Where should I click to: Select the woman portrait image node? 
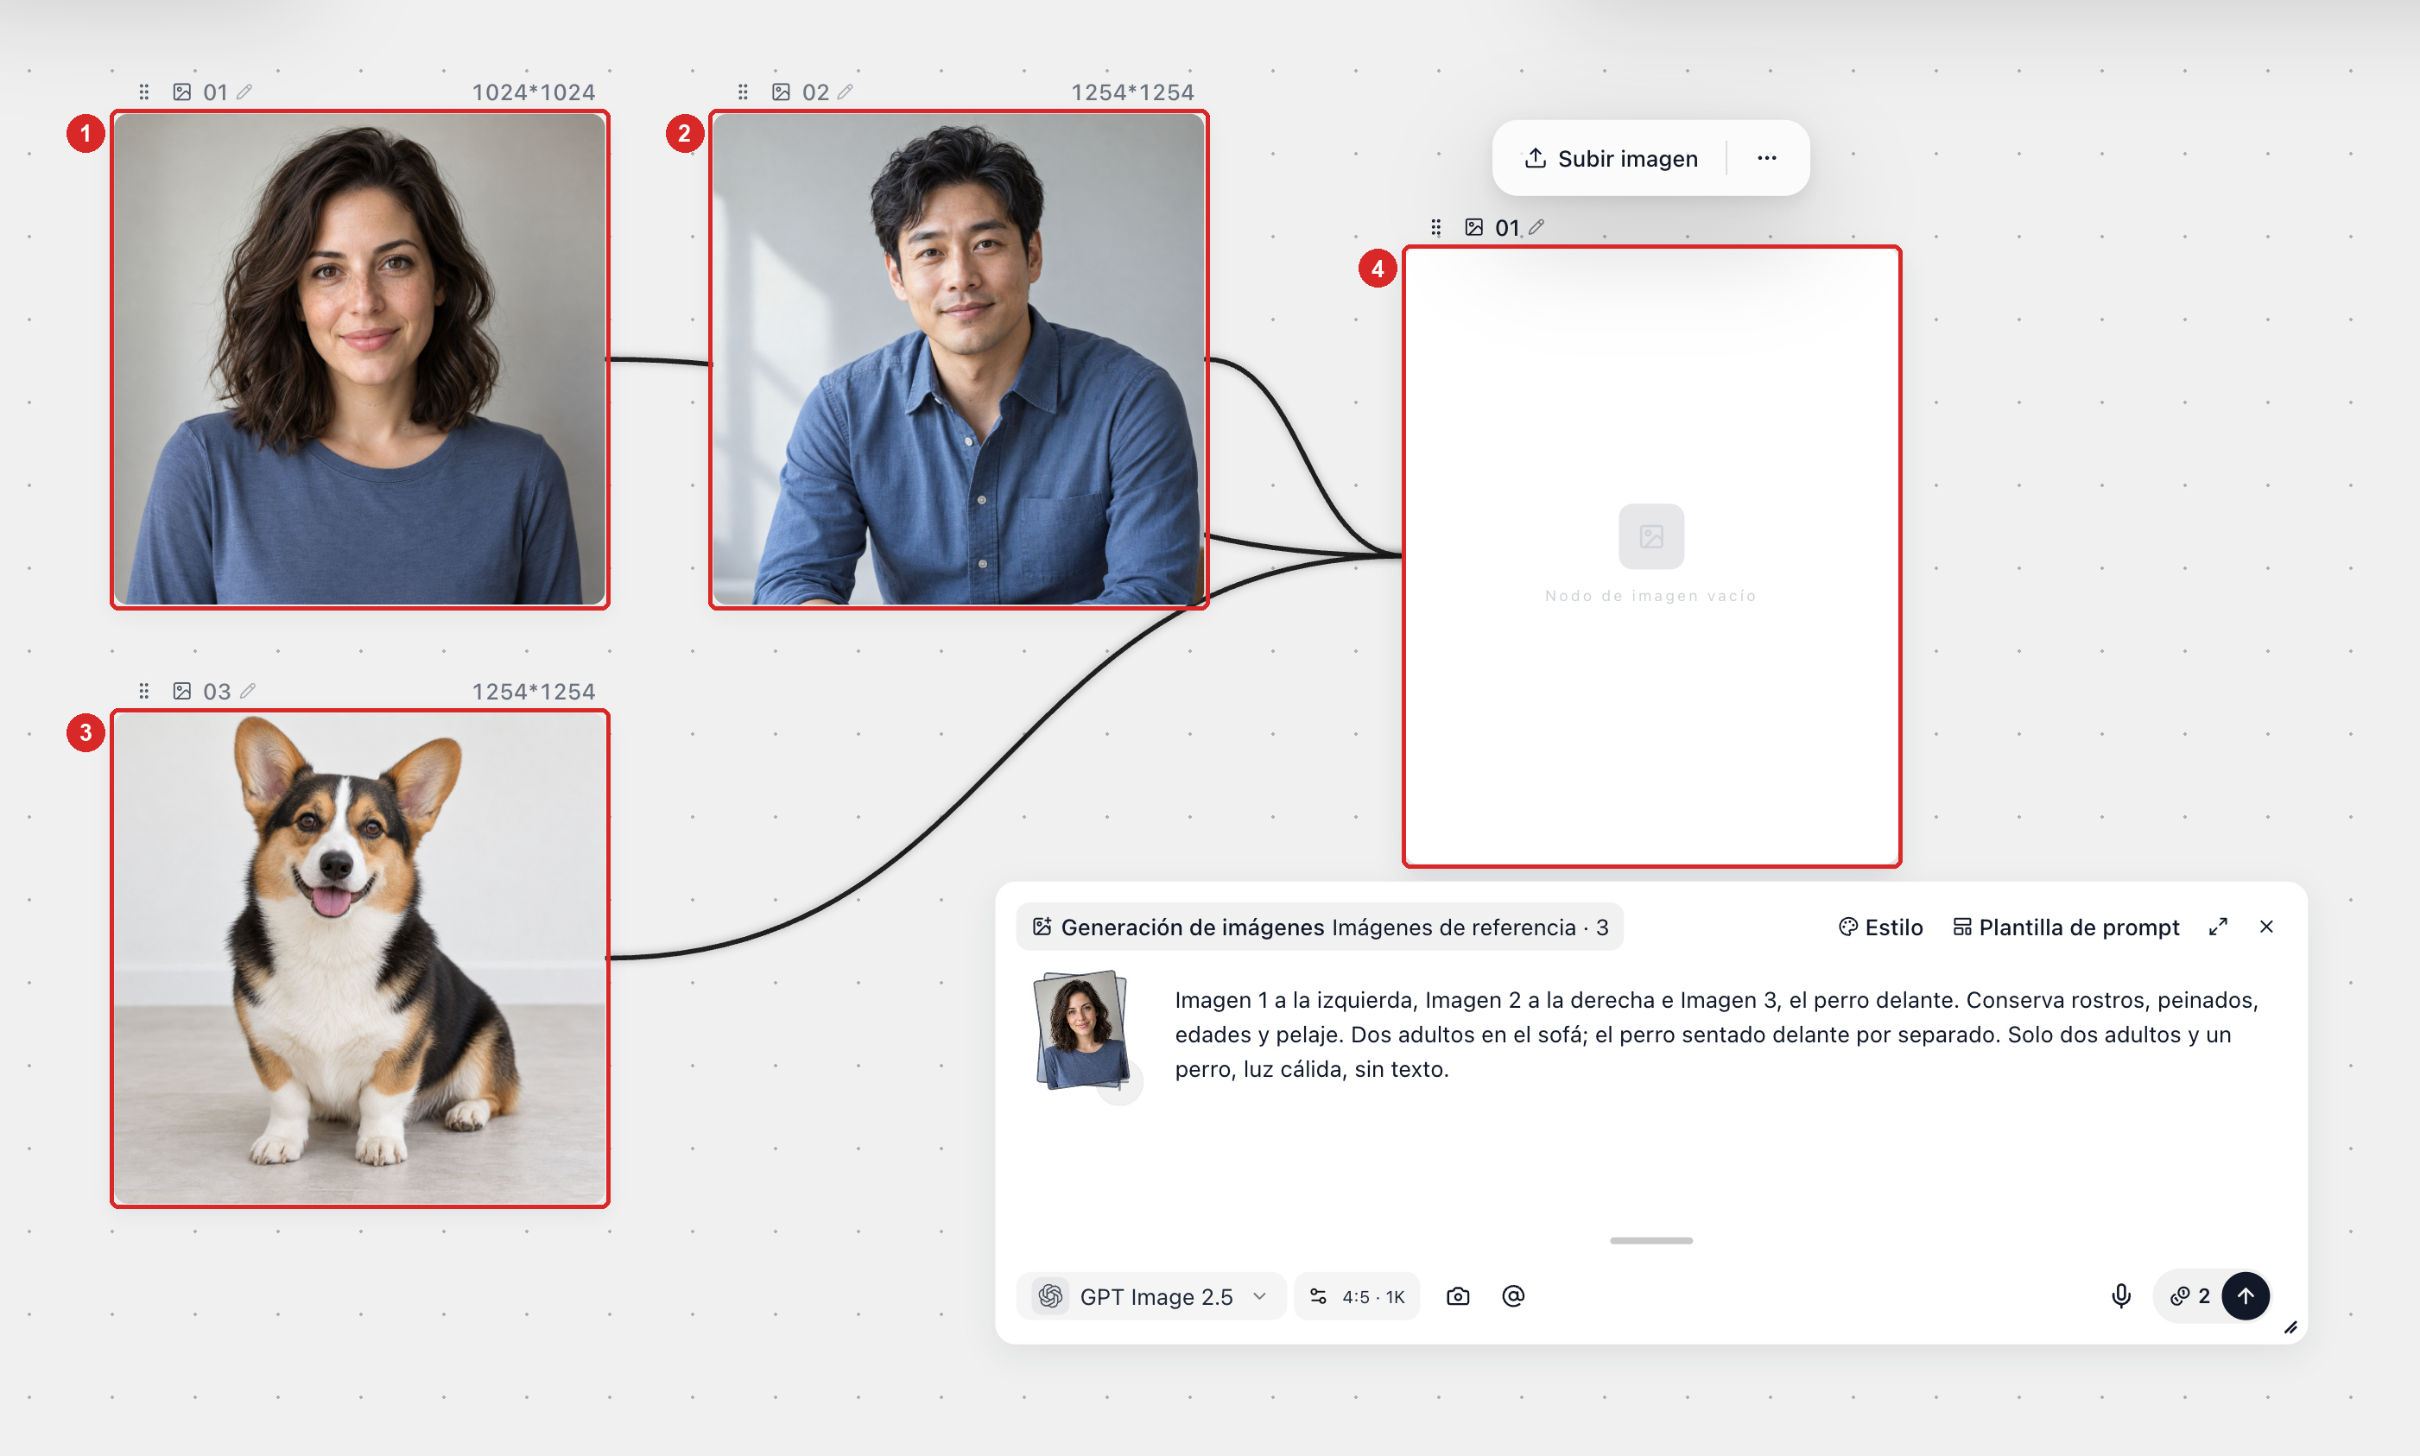tap(360, 359)
